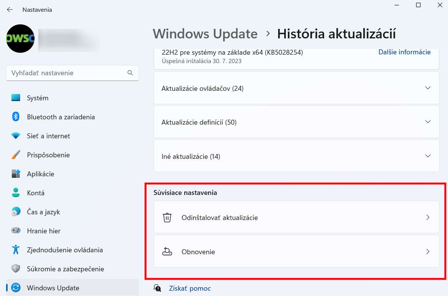The height and width of the screenshot is (296, 448).
Task: Open Obnovenie settings
Action: point(296,252)
